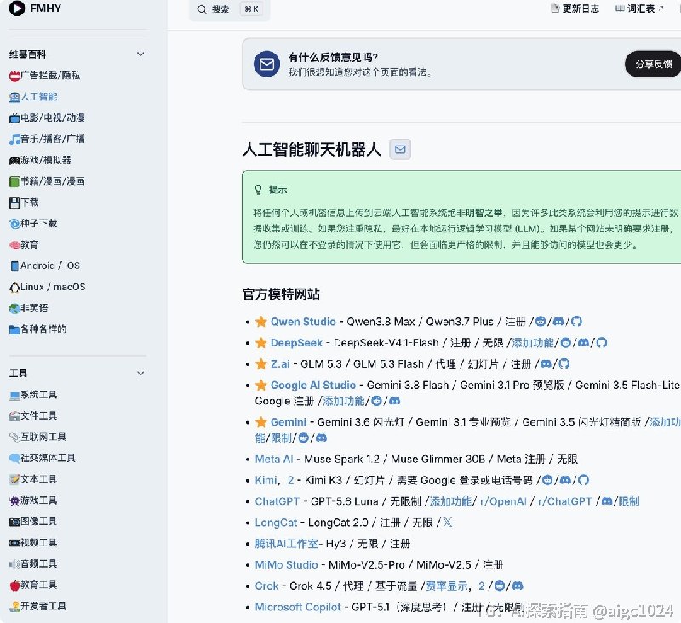Open the Discord icon in Z.ai row
681x623 pixels.
point(546,363)
